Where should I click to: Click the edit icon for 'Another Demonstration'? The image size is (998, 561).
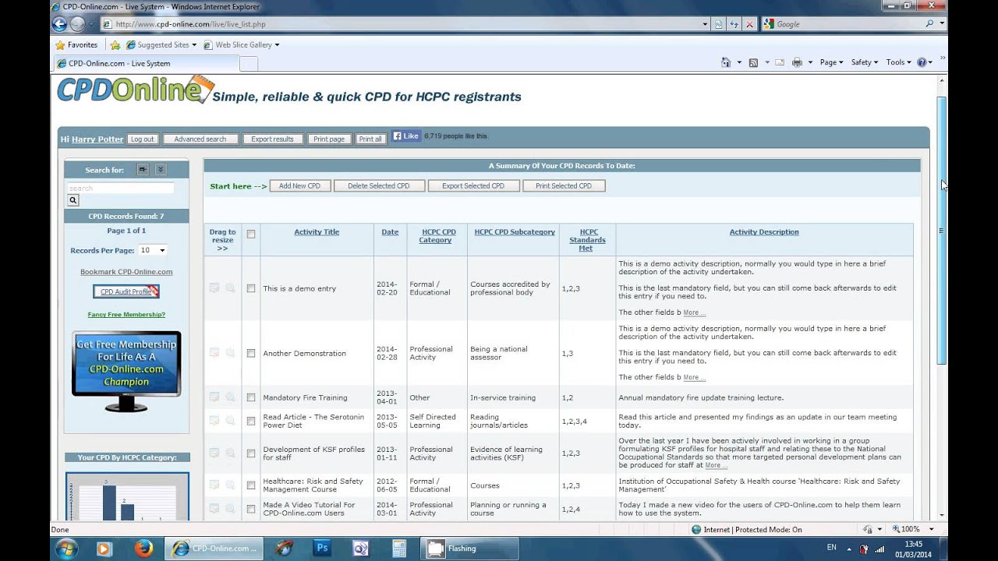pyautogui.click(x=214, y=353)
